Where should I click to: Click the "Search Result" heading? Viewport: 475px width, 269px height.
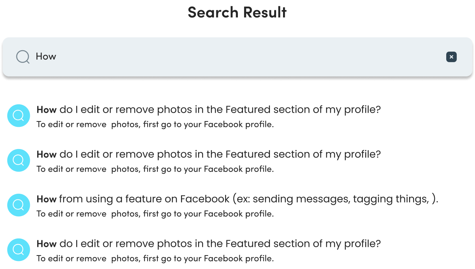pyautogui.click(x=237, y=12)
